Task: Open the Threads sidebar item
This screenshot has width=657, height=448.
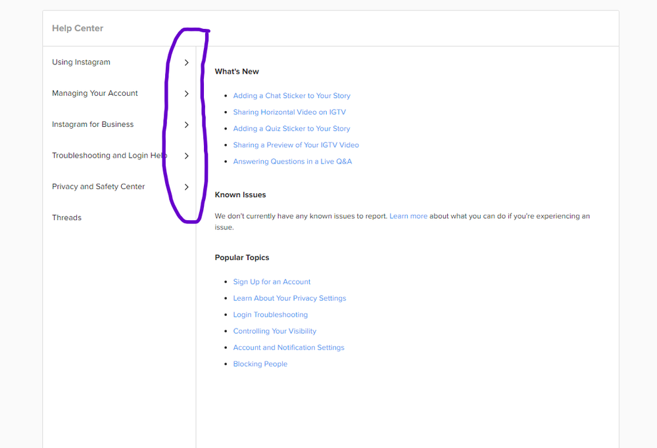Action: (66, 217)
